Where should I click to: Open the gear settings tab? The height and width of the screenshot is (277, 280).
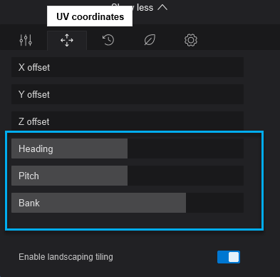tap(191, 40)
